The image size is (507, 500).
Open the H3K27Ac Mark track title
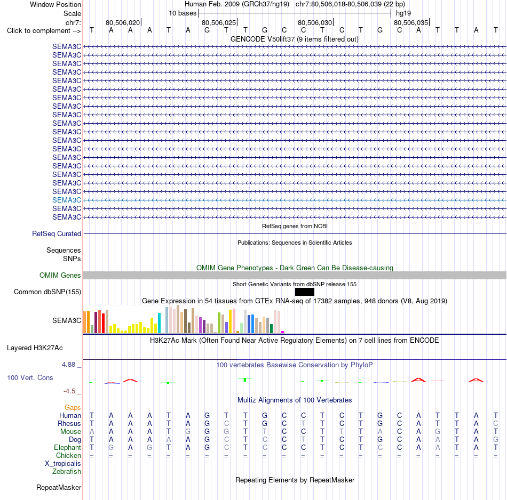click(x=295, y=340)
